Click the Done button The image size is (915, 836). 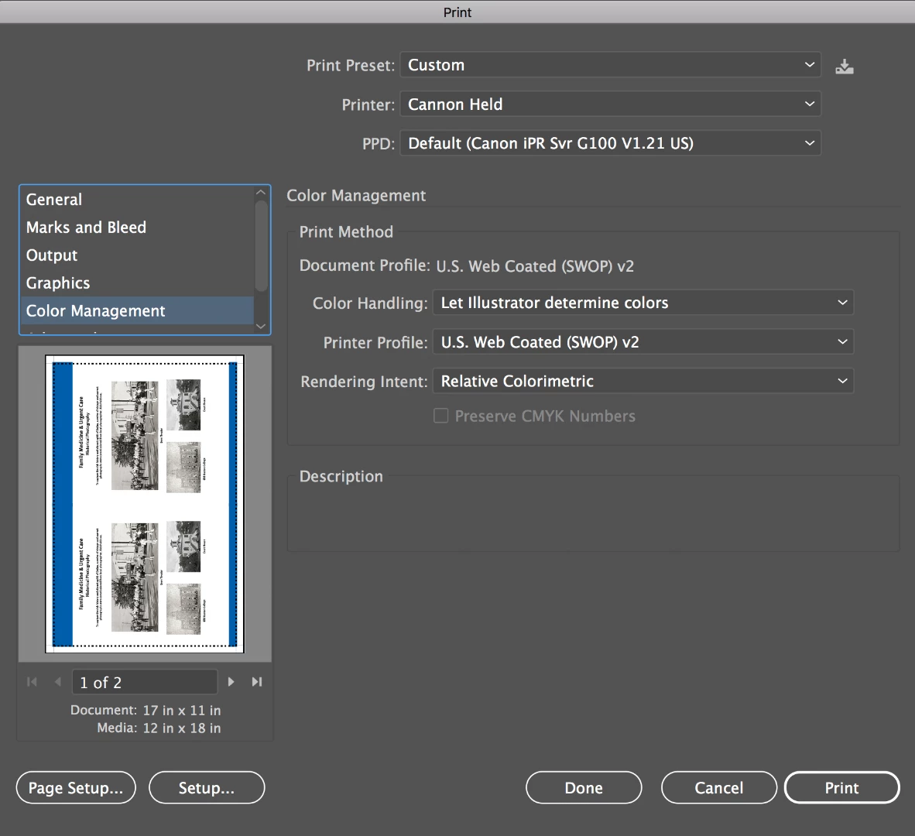(584, 787)
